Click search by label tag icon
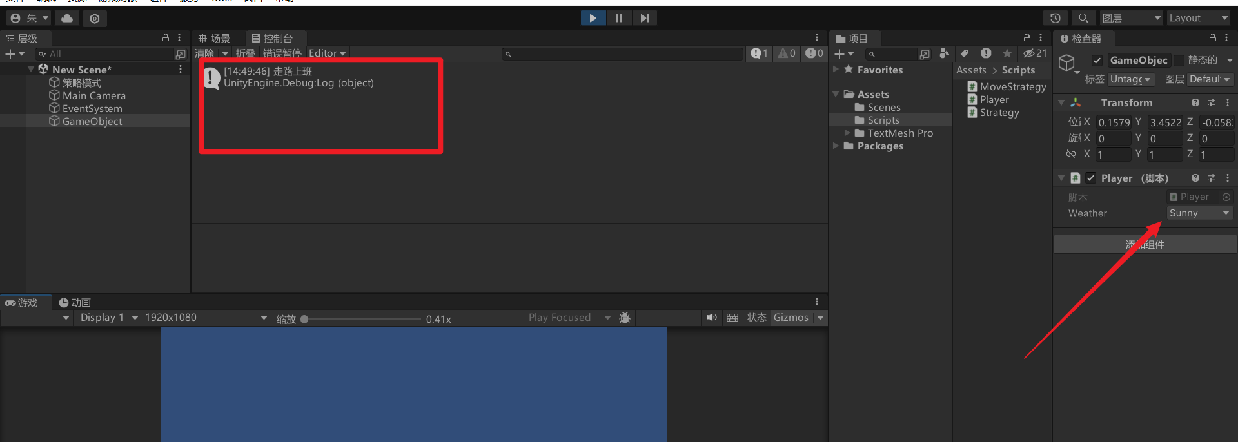This screenshot has width=1238, height=442. click(965, 53)
